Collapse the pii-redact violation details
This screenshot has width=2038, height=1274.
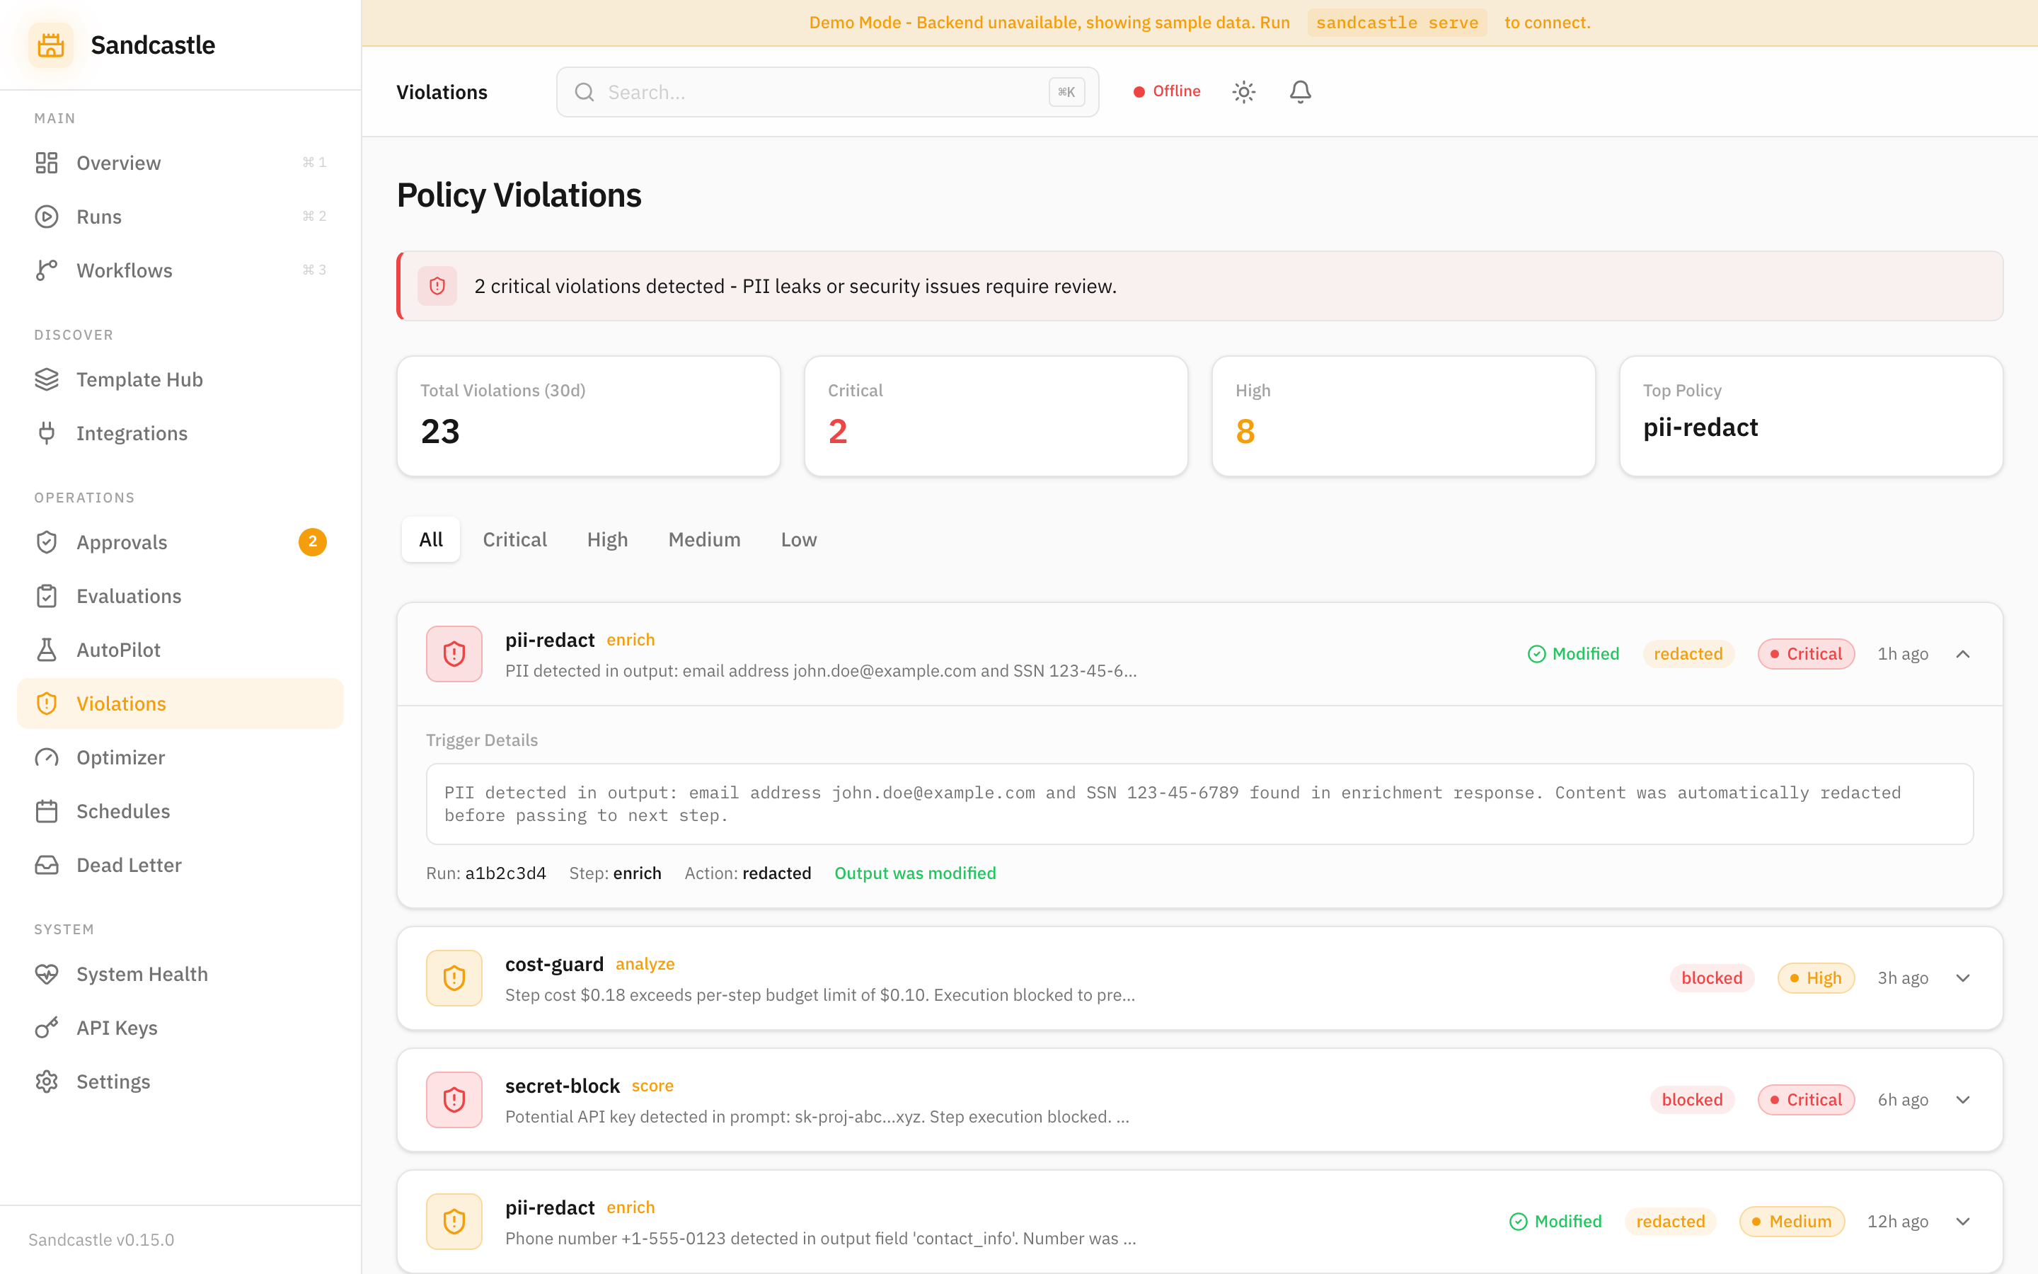pos(1963,654)
